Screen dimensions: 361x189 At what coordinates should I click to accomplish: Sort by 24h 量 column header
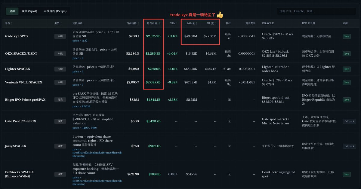(192, 23)
